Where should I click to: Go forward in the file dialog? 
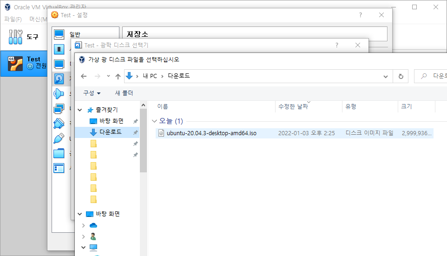pyautogui.click(x=98, y=76)
